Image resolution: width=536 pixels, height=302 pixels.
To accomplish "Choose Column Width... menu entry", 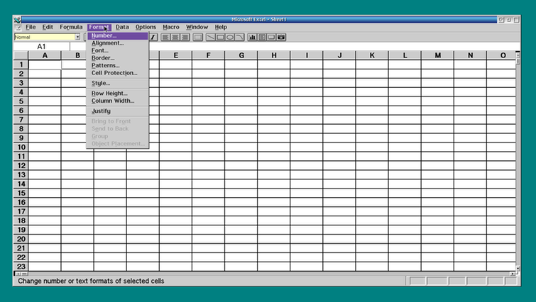I will pos(118,101).
